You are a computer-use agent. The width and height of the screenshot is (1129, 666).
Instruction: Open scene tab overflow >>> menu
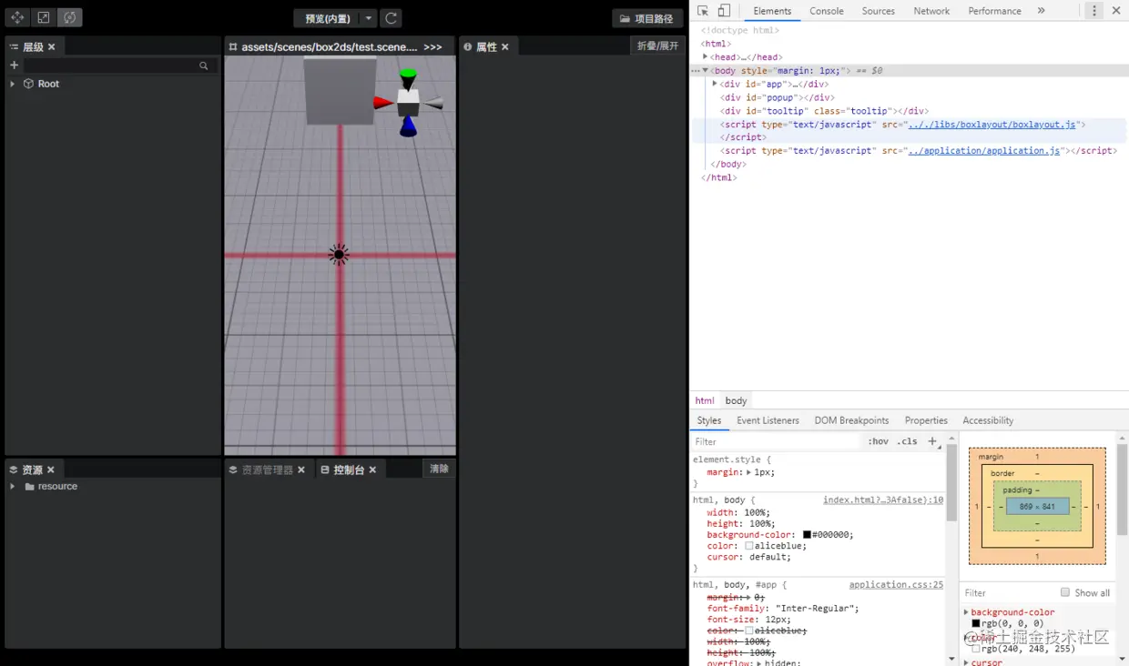pyautogui.click(x=433, y=47)
